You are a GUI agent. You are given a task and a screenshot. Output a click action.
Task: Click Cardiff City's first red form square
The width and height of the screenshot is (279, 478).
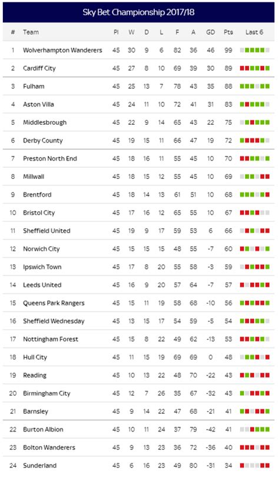[242, 68]
